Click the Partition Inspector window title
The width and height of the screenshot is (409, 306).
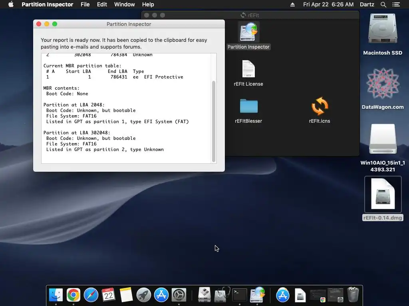(129, 24)
